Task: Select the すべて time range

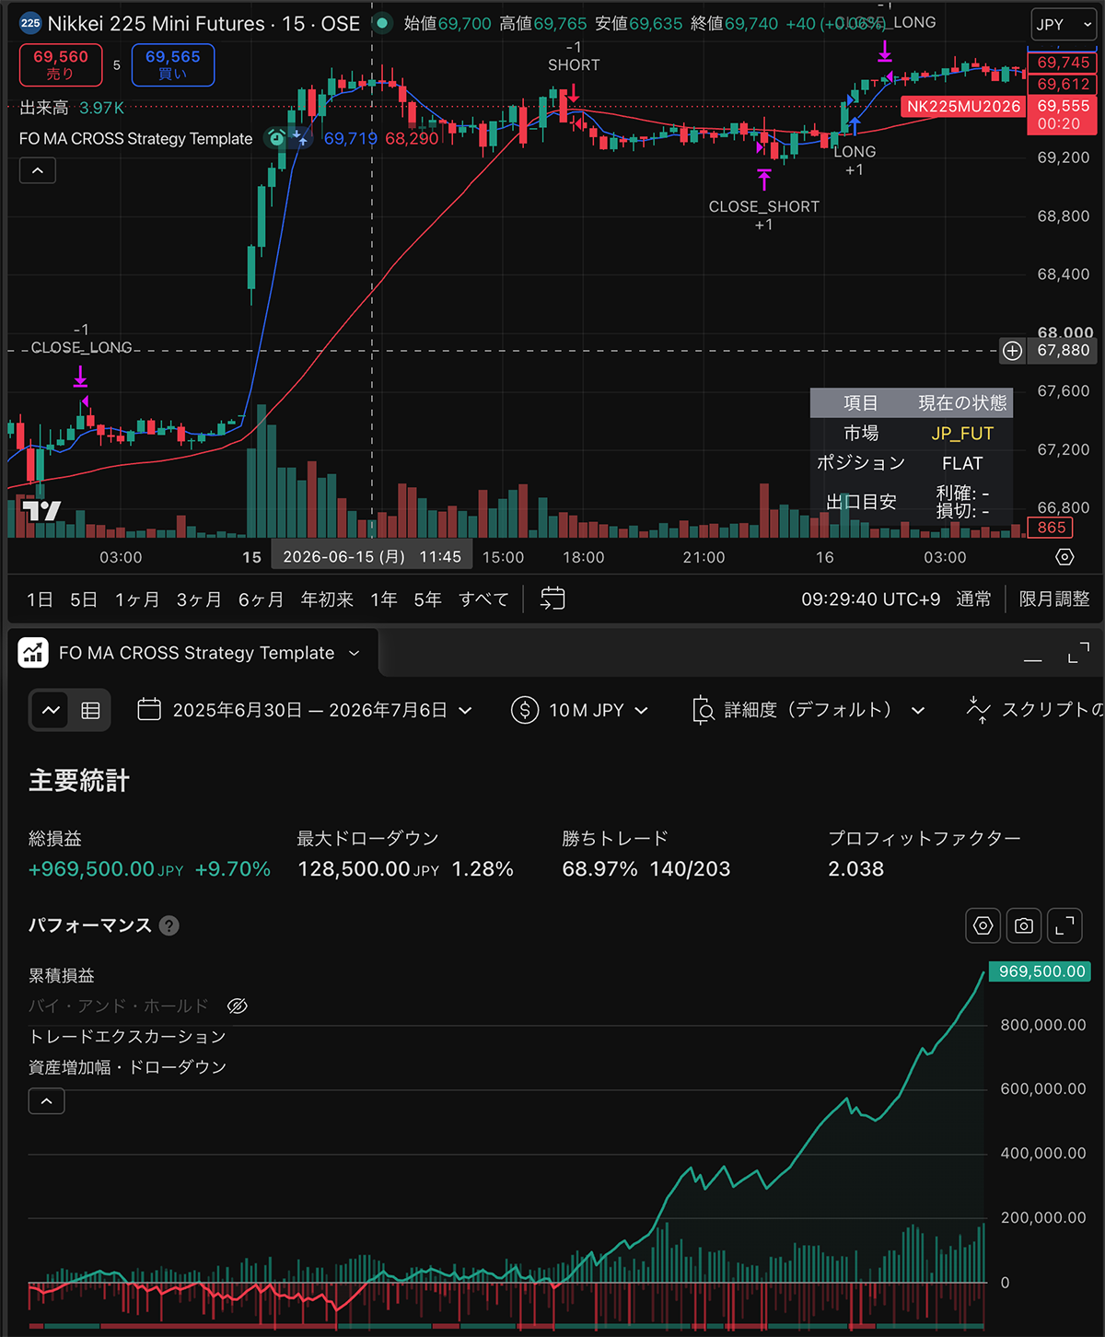Action: click(x=483, y=599)
